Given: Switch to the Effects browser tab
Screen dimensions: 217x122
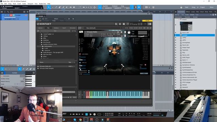Looking at the screenshot, I should (188, 12).
